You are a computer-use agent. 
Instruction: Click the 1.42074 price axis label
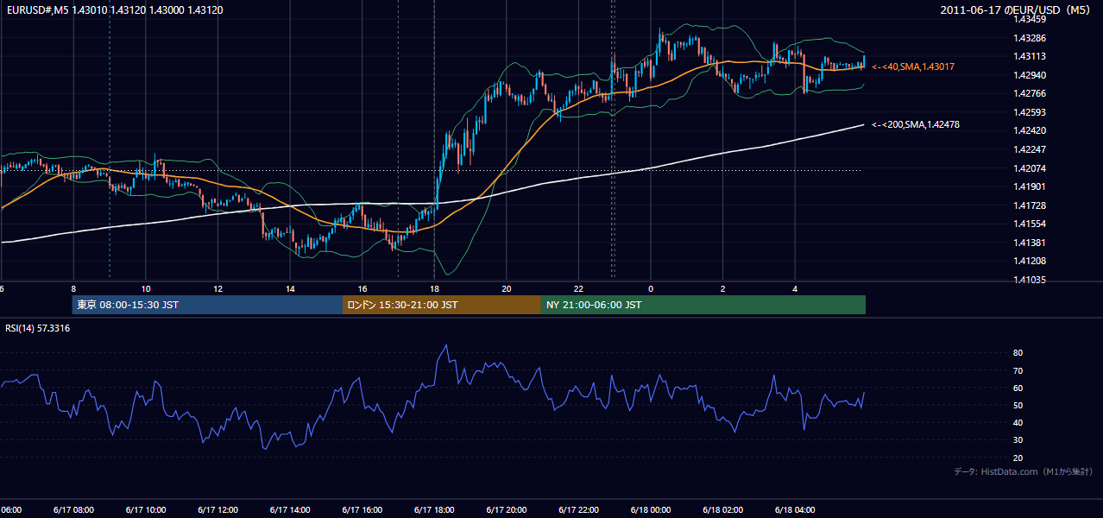(1030, 167)
